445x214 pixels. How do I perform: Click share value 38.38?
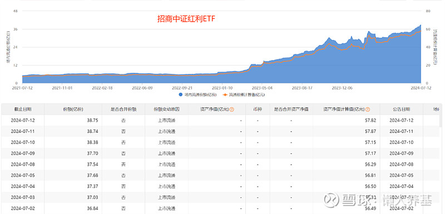(93, 142)
